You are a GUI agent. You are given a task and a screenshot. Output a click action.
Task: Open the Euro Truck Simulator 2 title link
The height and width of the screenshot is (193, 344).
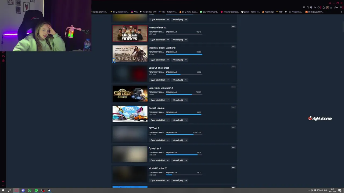[x=161, y=88]
